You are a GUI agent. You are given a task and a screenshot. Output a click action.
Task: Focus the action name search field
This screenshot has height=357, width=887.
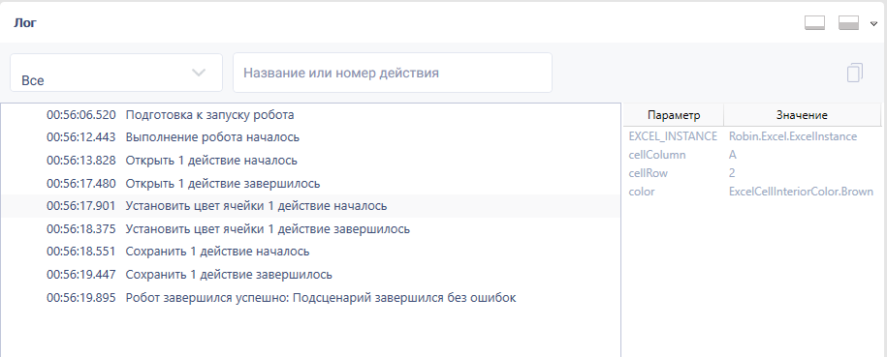click(392, 73)
